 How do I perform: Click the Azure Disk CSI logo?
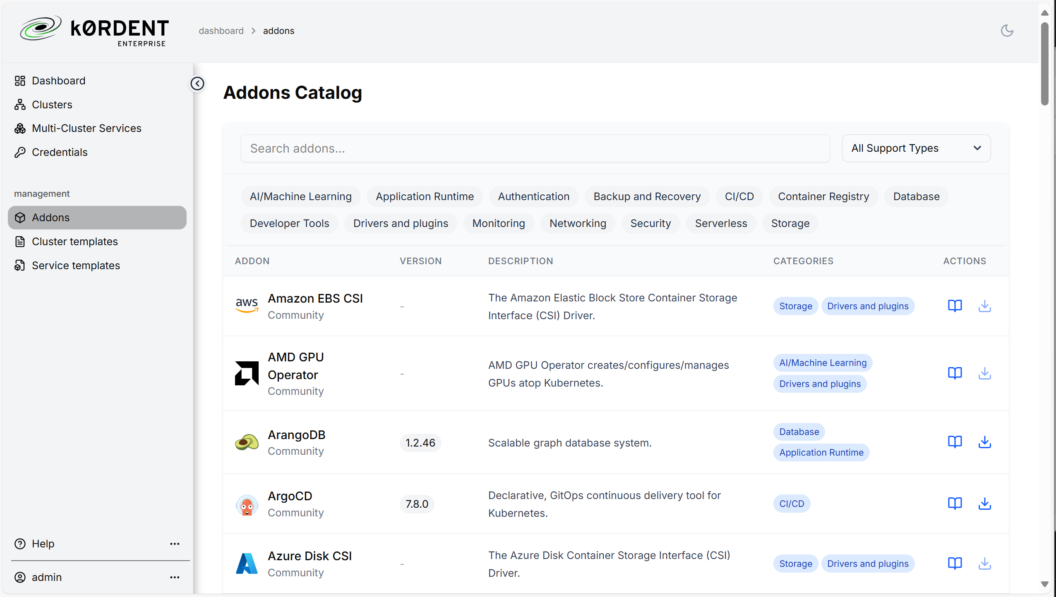247,564
